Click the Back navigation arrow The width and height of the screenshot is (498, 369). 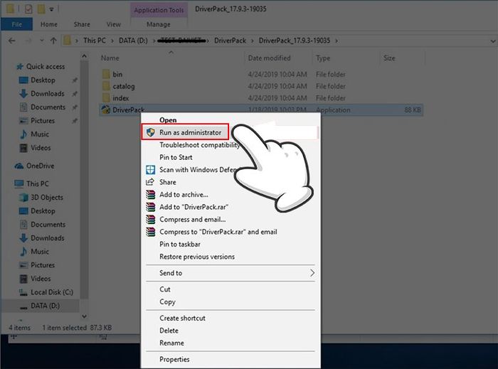click(x=12, y=41)
